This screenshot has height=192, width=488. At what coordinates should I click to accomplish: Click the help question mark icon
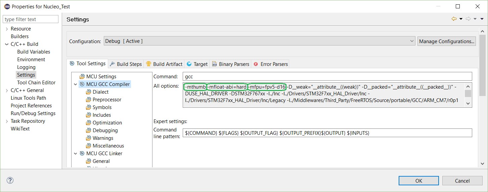coord(10,180)
